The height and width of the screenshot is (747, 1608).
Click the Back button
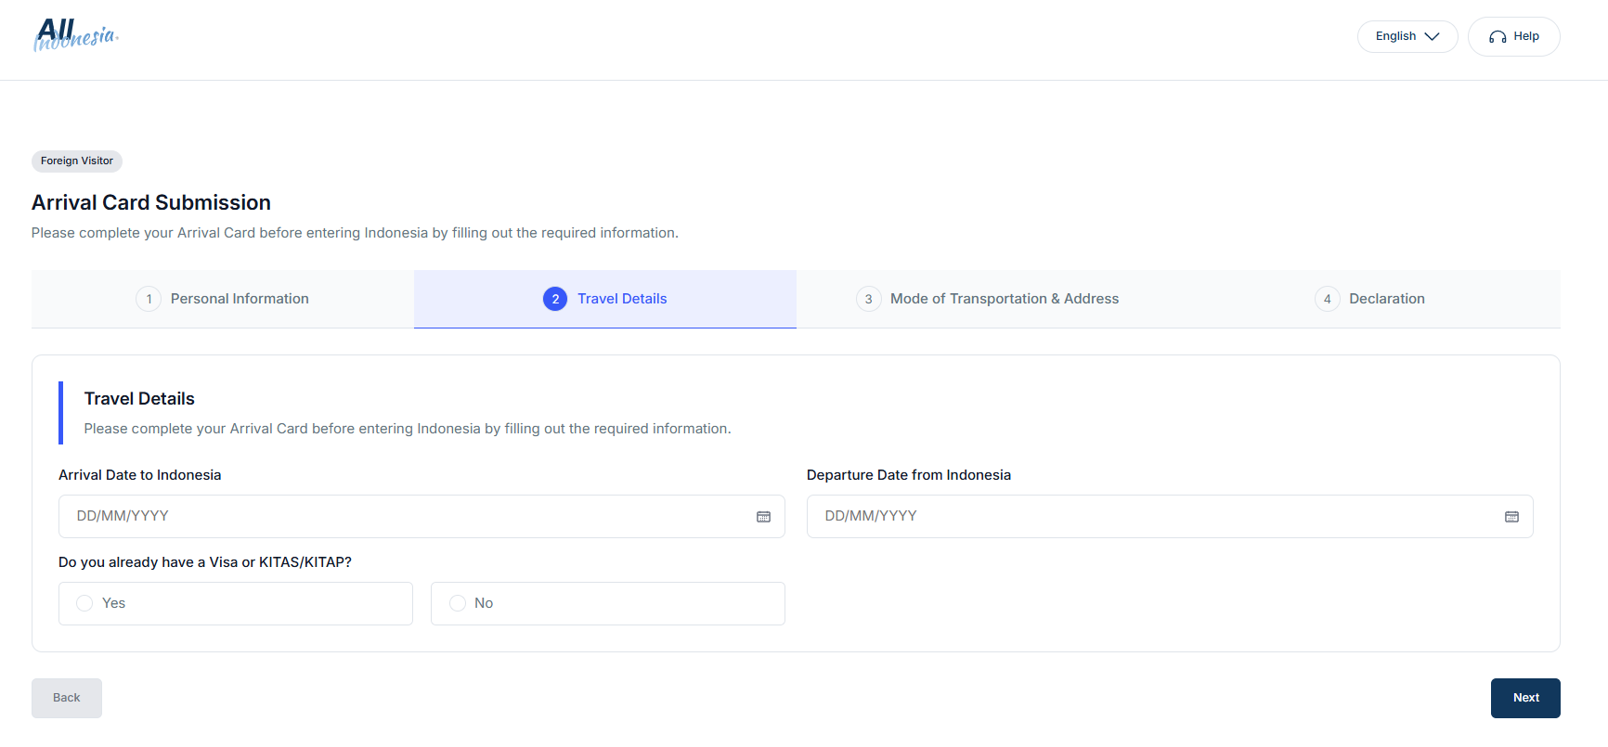click(67, 698)
